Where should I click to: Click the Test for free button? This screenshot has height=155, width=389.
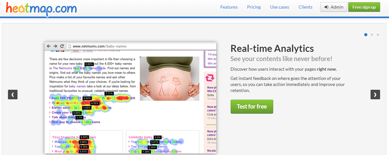tap(252, 106)
